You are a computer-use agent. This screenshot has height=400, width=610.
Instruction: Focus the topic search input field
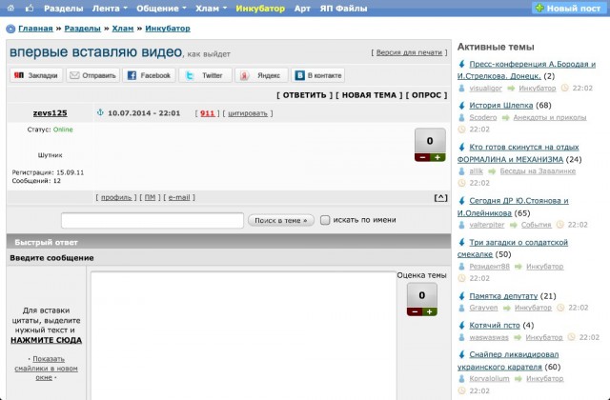pos(152,220)
